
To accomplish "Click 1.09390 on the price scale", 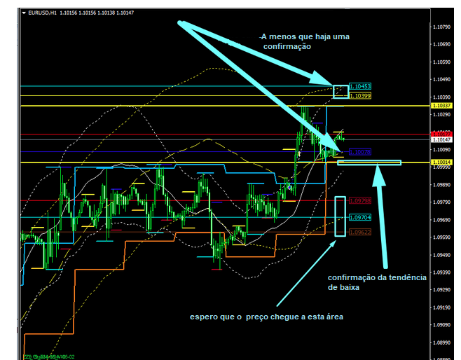I will coord(441,272).
